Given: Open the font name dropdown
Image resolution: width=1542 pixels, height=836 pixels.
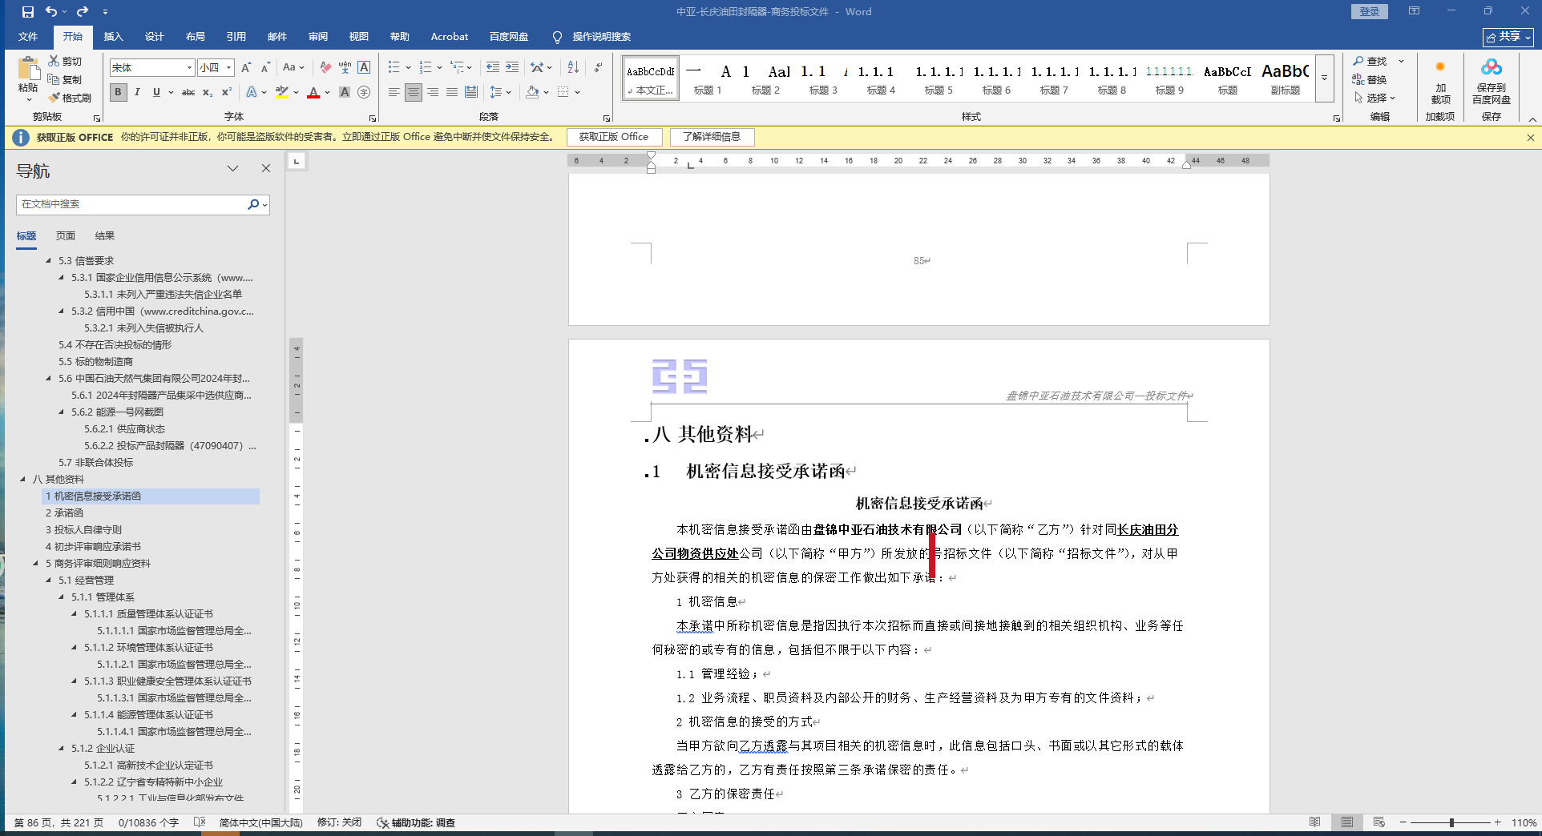Looking at the screenshot, I should pos(189,68).
